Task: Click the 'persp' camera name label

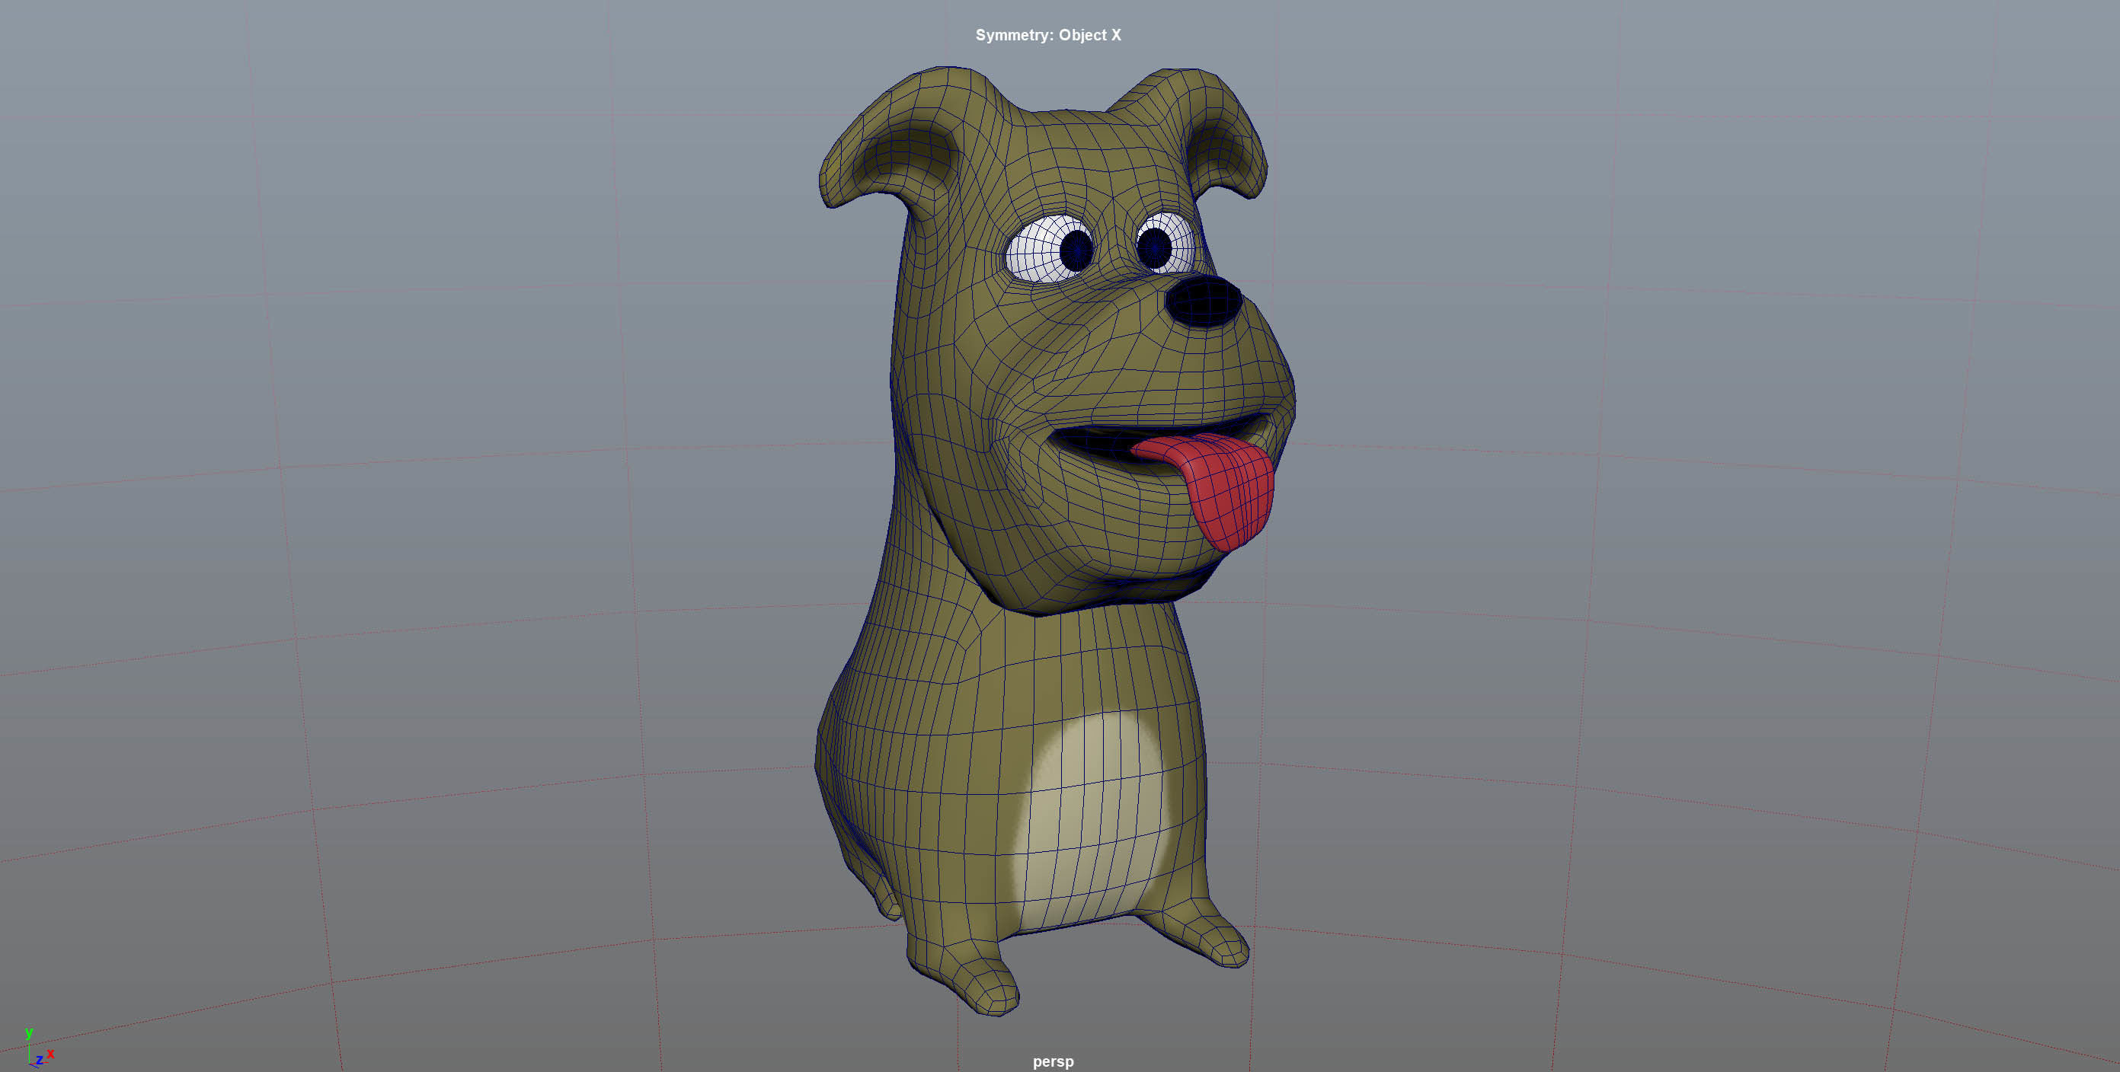Action: (1053, 1061)
